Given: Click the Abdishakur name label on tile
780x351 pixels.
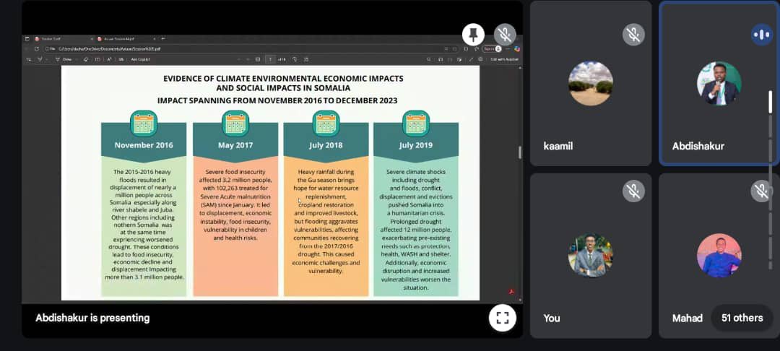Looking at the screenshot, I should click(698, 146).
